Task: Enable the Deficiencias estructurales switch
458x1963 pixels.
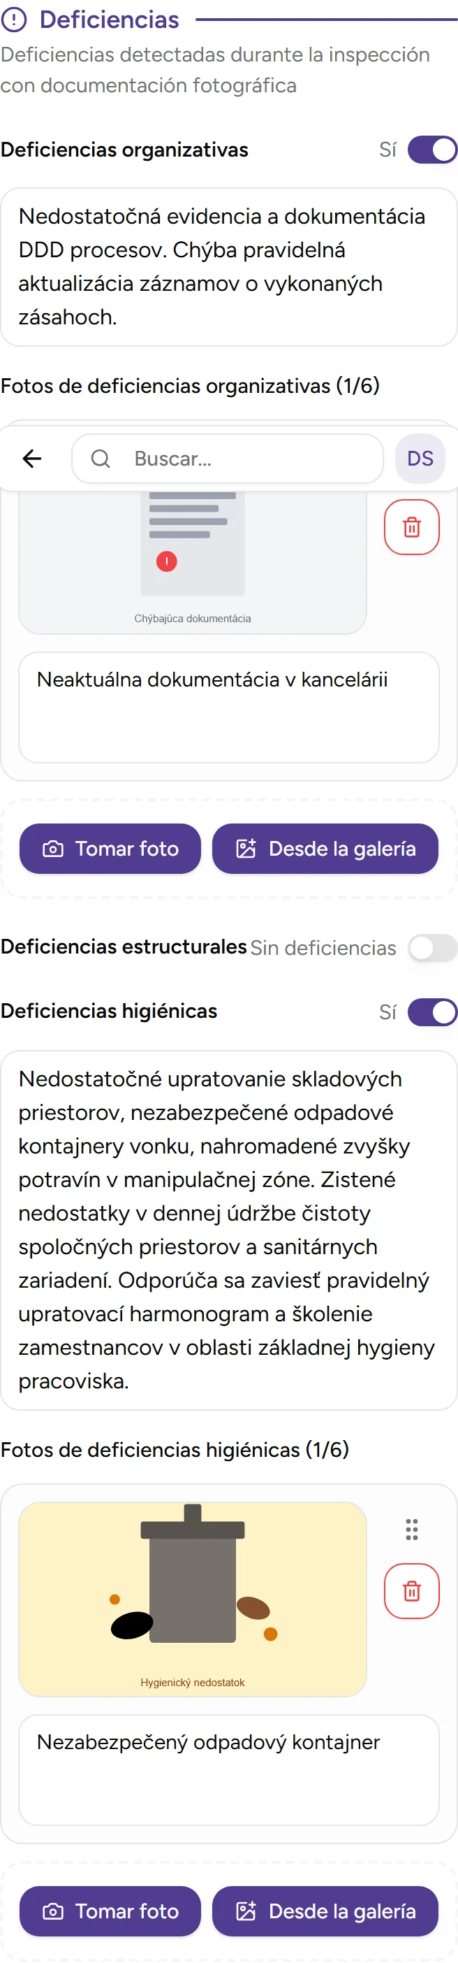Action: (431, 948)
